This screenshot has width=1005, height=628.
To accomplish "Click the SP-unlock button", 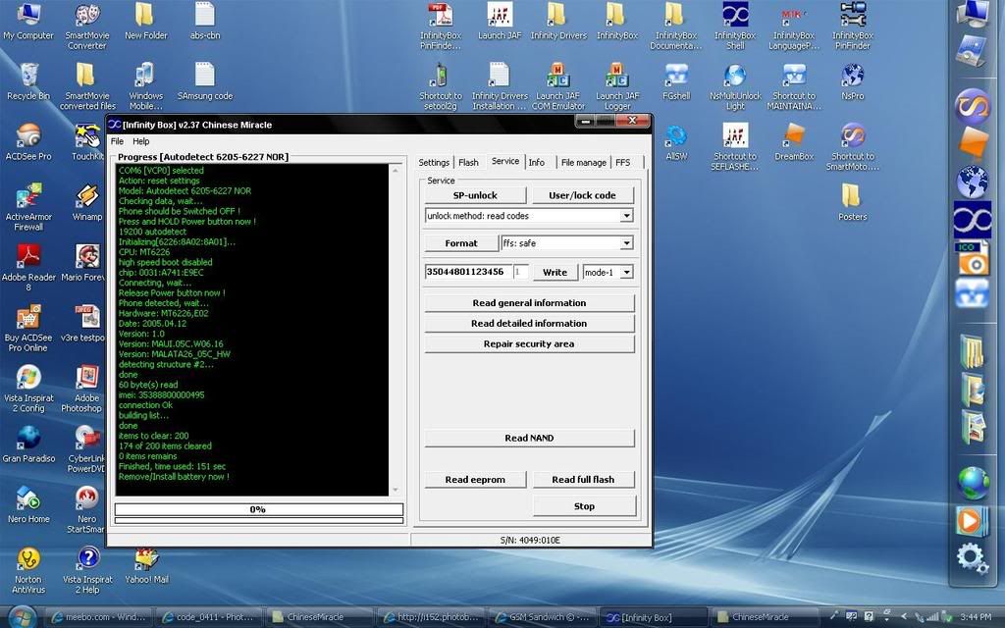I will [x=475, y=195].
